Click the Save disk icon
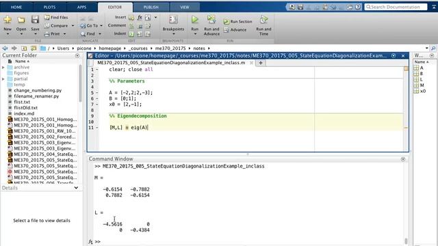The width and height of the screenshot is (438, 246). [35, 20]
